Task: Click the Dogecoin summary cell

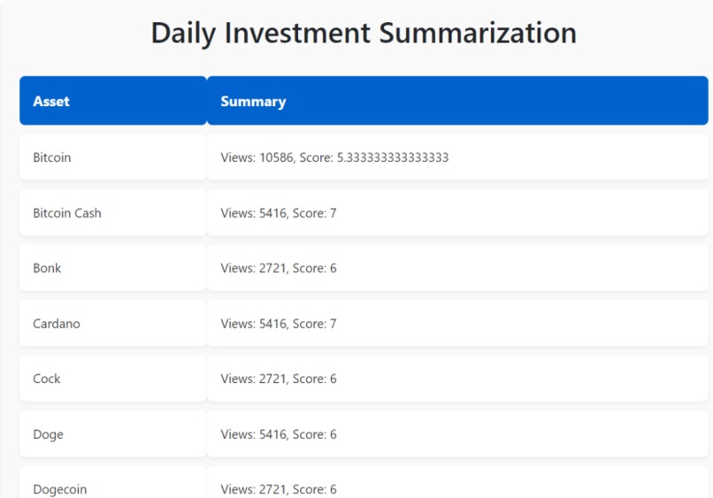Action: click(x=457, y=482)
